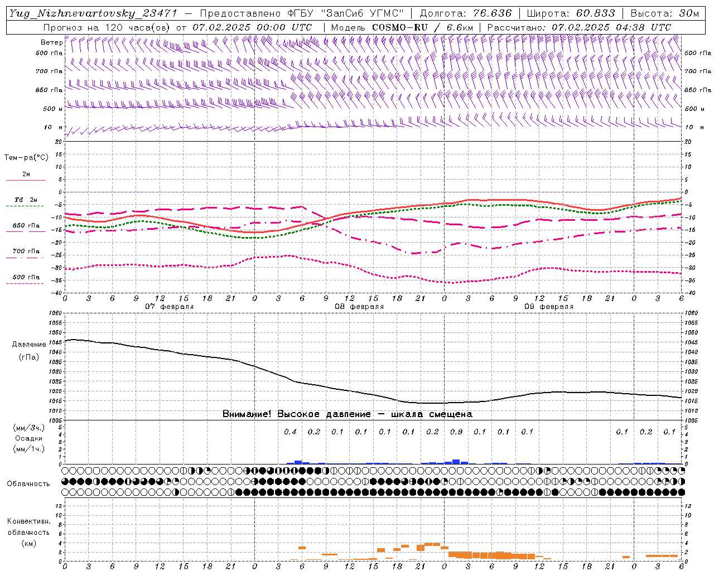
Task: Select the 07 февраля date label
Action: click(x=170, y=307)
